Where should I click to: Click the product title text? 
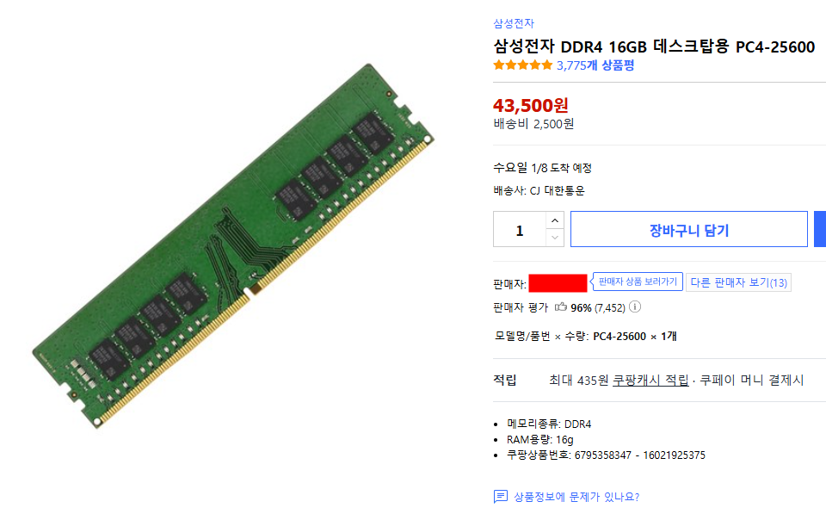click(x=654, y=46)
